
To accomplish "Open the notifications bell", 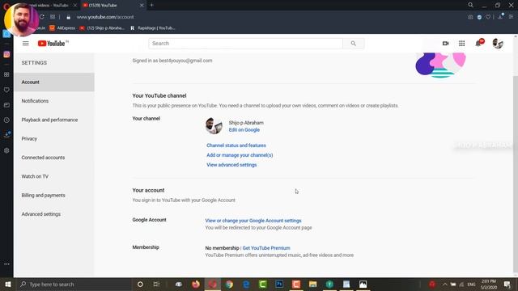I will [x=478, y=43].
